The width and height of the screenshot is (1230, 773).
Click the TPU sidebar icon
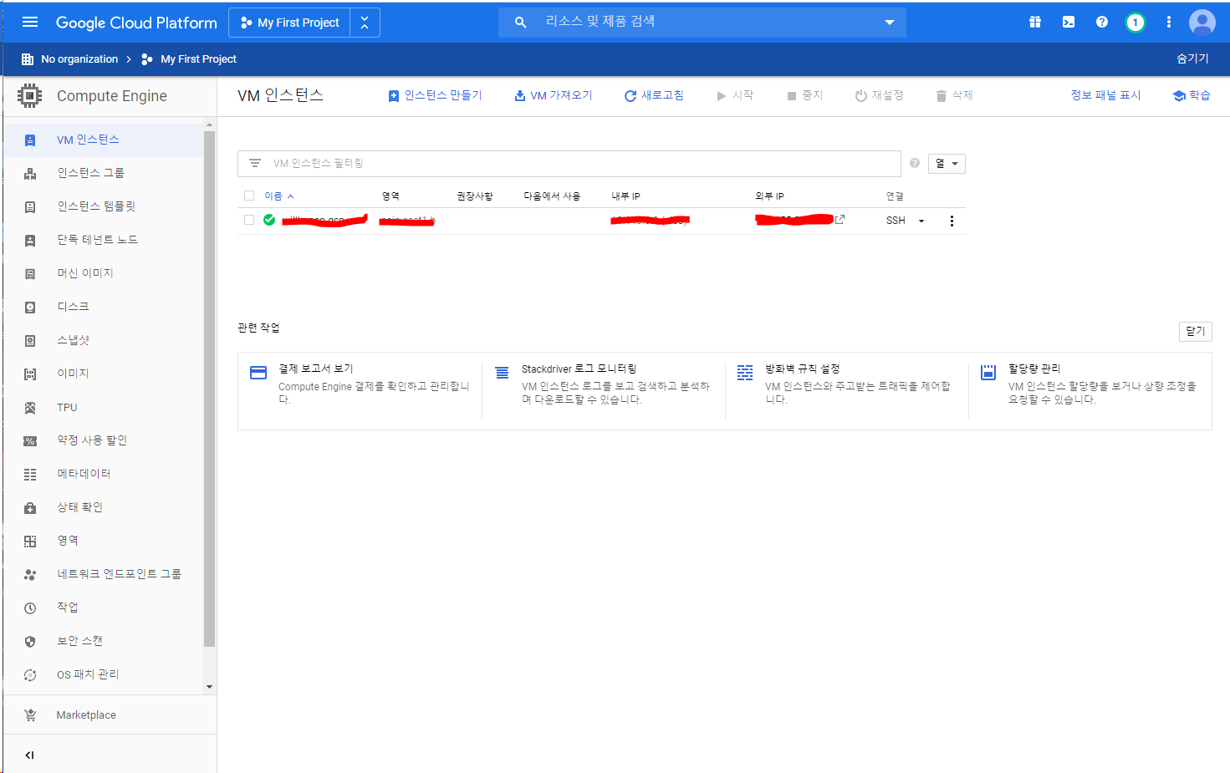(30, 408)
